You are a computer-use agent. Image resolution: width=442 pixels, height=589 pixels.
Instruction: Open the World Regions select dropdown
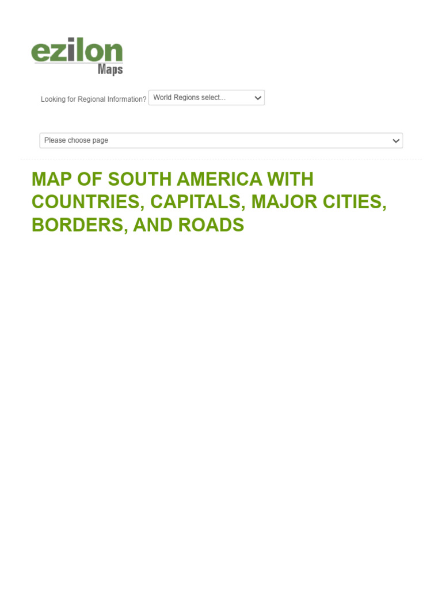pyautogui.click(x=207, y=98)
